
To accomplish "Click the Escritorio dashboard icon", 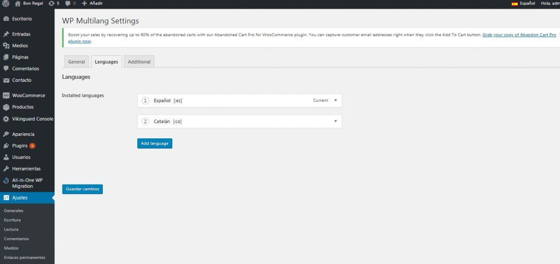I will pyautogui.click(x=6, y=19).
